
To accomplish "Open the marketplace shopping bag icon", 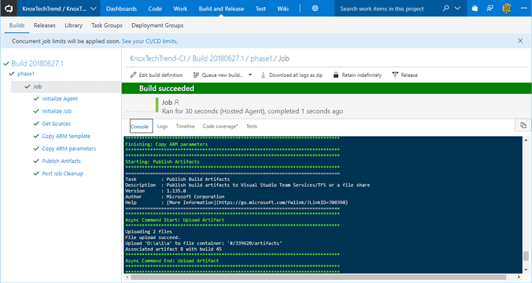I will [475, 8].
